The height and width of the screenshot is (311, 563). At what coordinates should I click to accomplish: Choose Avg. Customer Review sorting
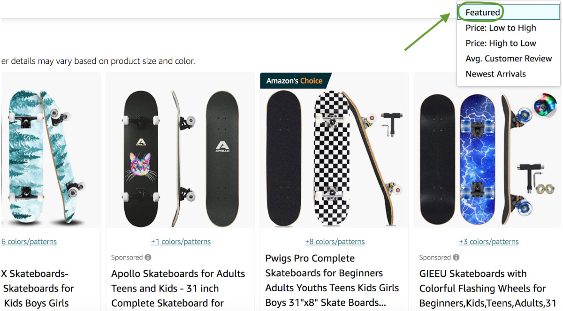pos(509,59)
